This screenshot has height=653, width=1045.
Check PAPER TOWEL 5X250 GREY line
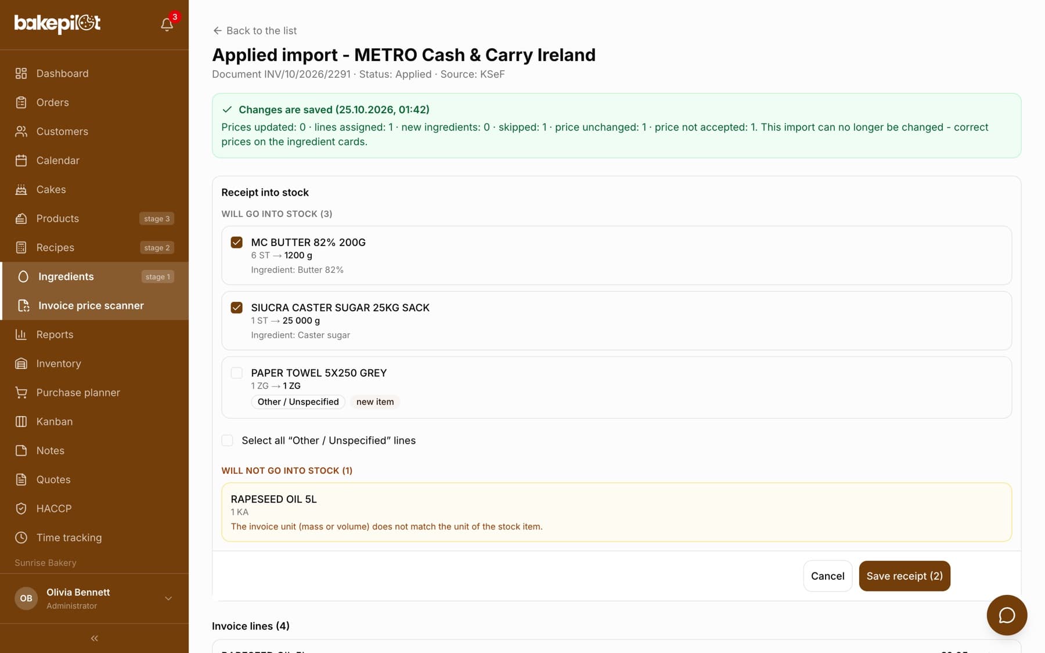(x=236, y=373)
